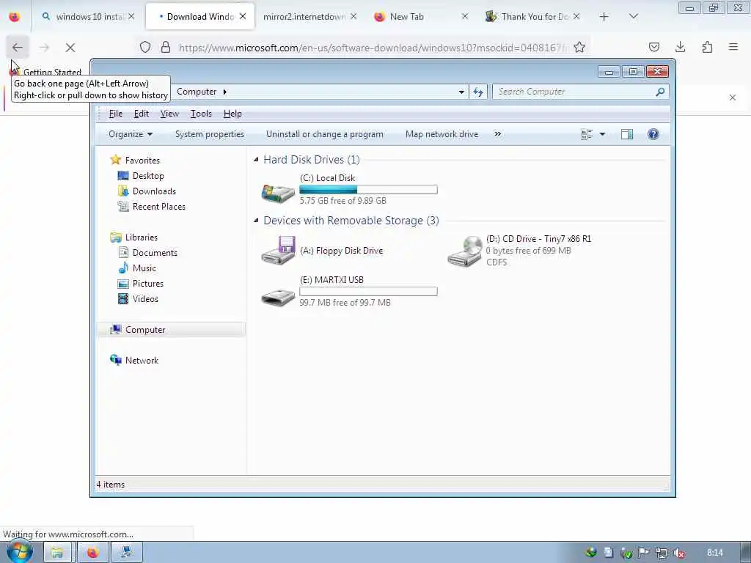
Task: Click the MARTXI USB usage bar
Action: [x=368, y=292]
